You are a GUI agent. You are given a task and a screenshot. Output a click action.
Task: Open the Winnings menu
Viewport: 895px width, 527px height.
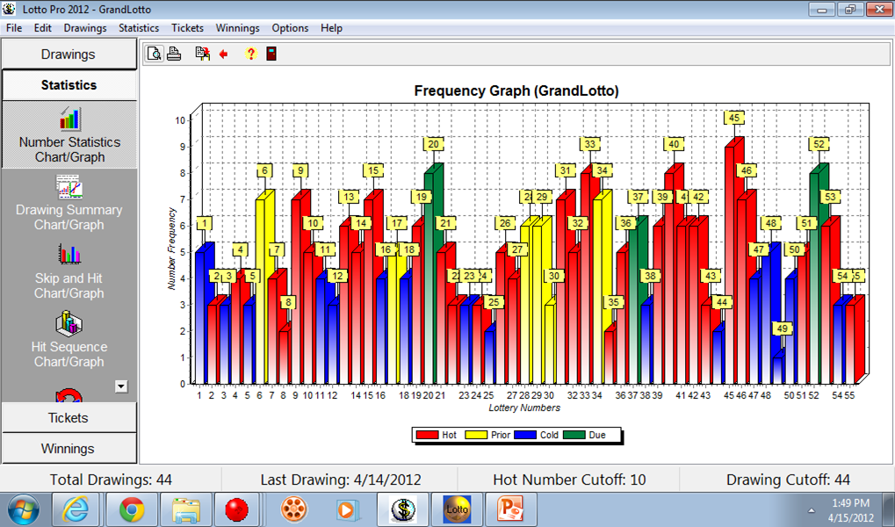[237, 28]
